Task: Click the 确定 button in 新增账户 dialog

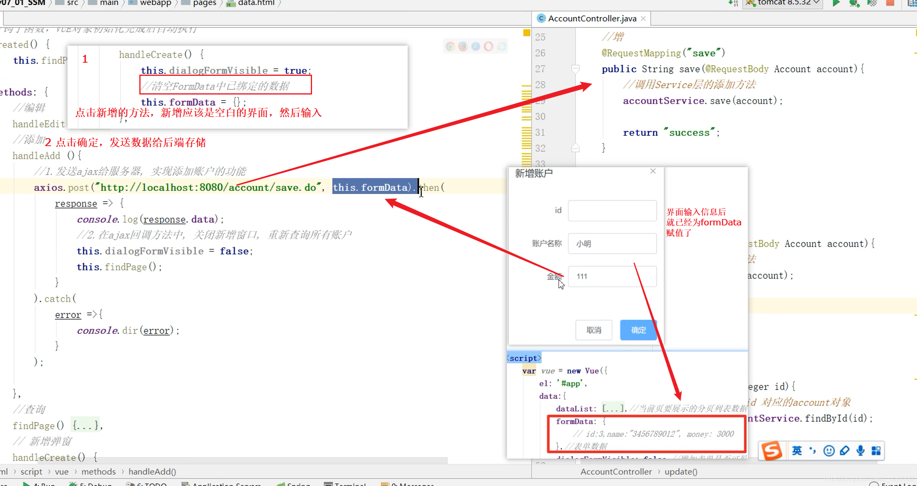Action: pos(638,330)
